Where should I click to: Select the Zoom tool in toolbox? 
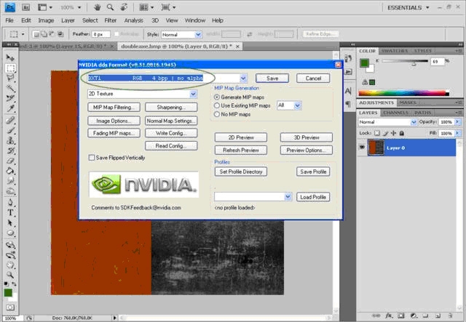click(10, 275)
